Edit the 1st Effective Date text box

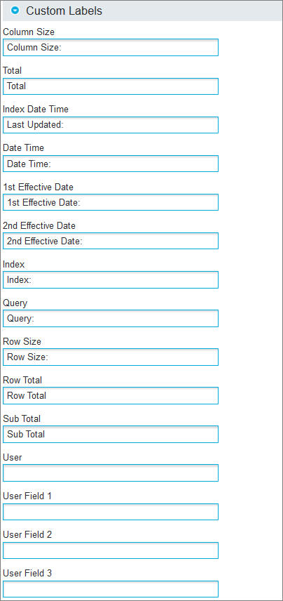click(x=111, y=202)
